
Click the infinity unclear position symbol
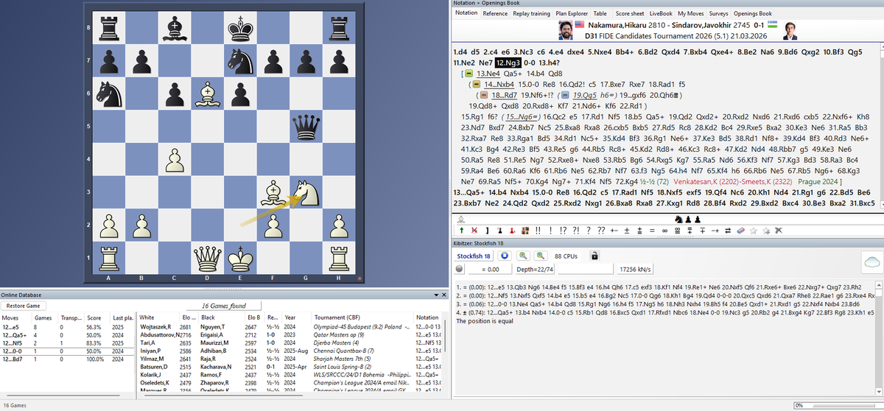pos(664,230)
